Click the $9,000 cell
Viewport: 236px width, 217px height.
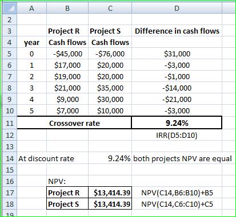[x=67, y=99]
